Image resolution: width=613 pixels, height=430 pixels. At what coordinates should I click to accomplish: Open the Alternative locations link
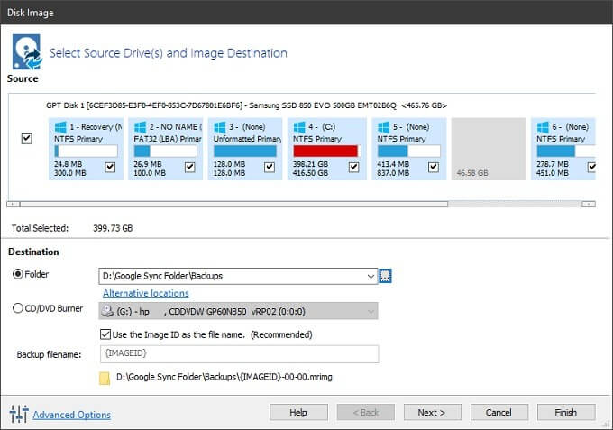tap(145, 293)
